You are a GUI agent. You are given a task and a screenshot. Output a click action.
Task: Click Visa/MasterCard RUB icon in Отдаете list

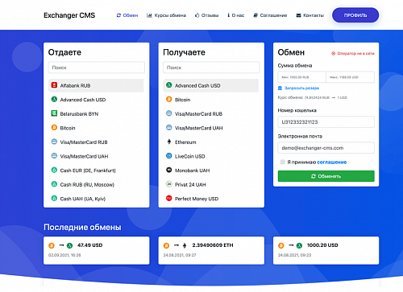[x=54, y=142]
